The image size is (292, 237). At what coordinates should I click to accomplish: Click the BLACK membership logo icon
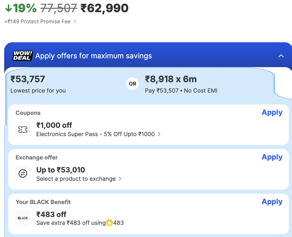(23, 218)
